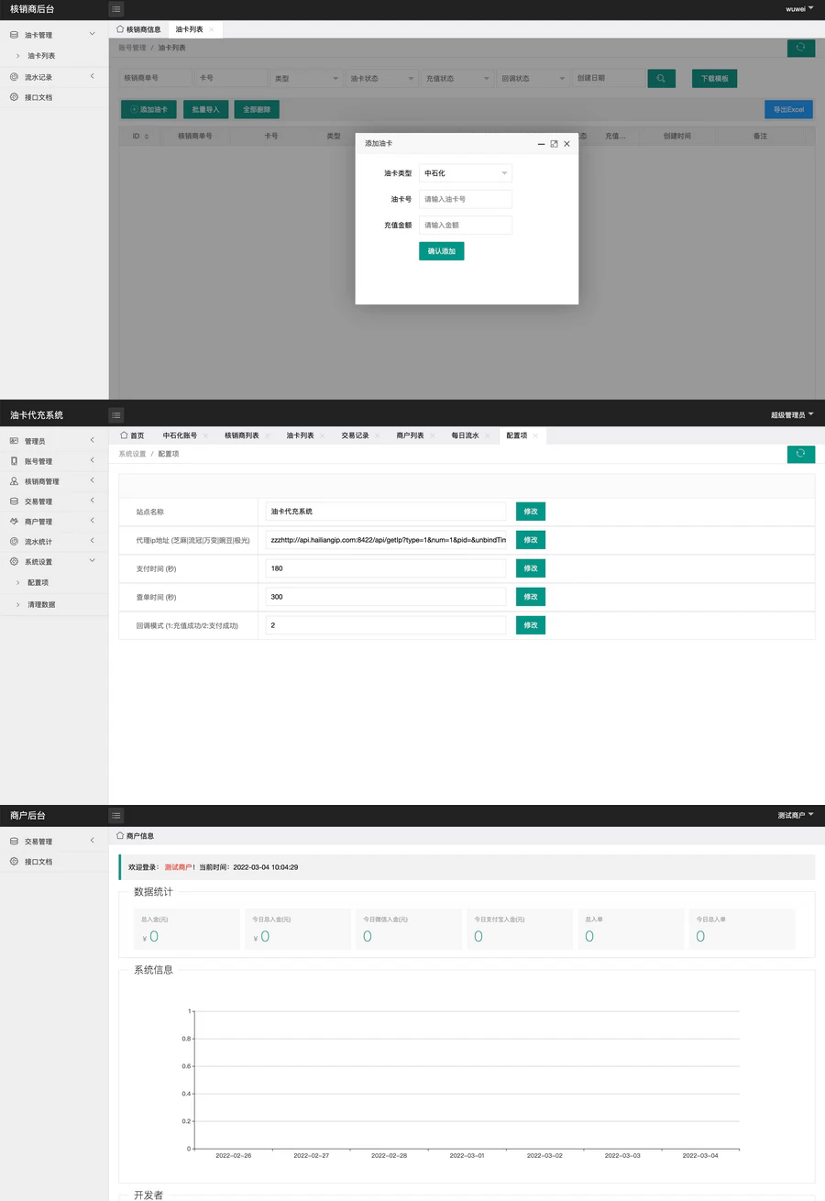Viewport: 825px width, 1201px height.
Task: Click the 账号管理 icon in sidebar
Action: pyautogui.click(x=14, y=461)
